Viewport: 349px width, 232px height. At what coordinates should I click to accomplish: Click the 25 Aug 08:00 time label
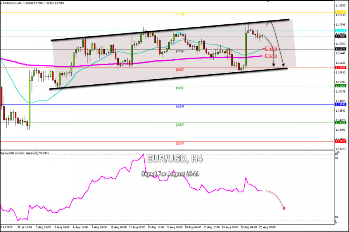pyautogui.click(x=267, y=227)
